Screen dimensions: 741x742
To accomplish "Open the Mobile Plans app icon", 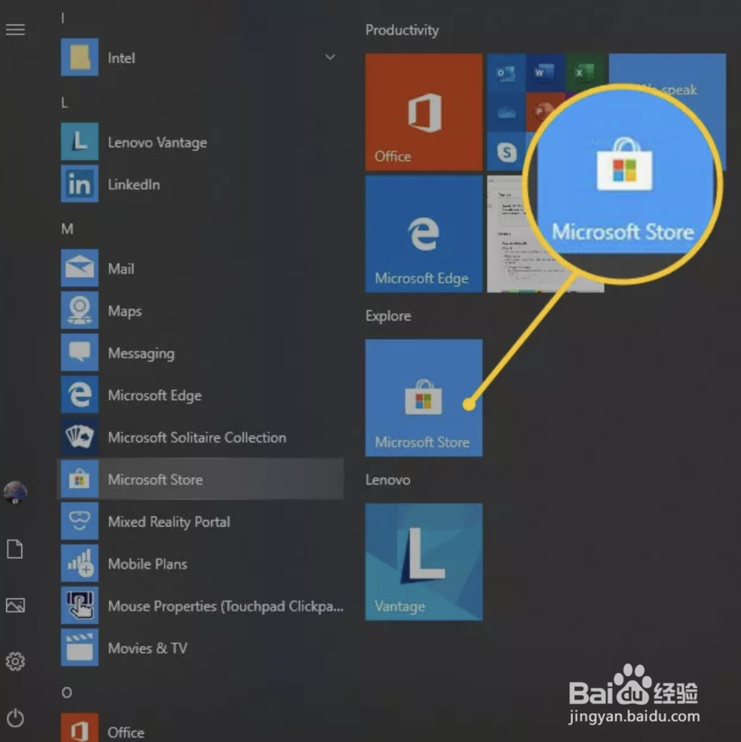I will tap(79, 563).
